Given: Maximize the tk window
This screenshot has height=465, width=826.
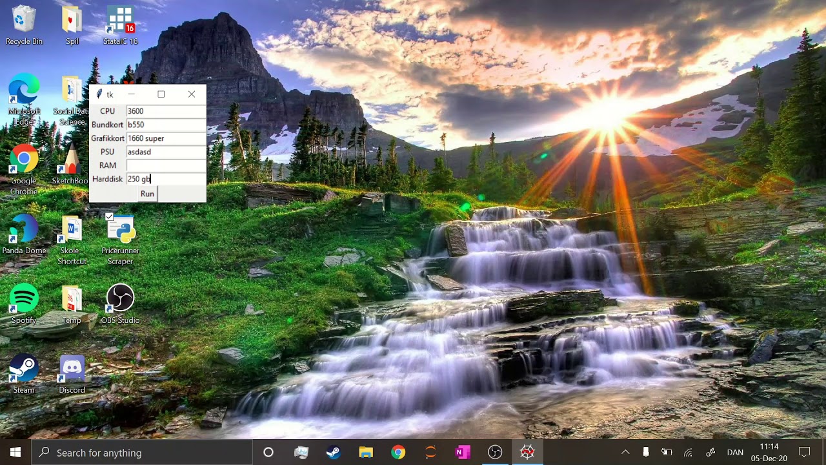Looking at the screenshot, I should [x=161, y=94].
